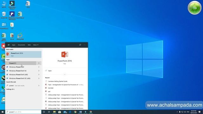Click microphone tray icon
This screenshot has height=114, width=203.
click(x=180, y=112)
